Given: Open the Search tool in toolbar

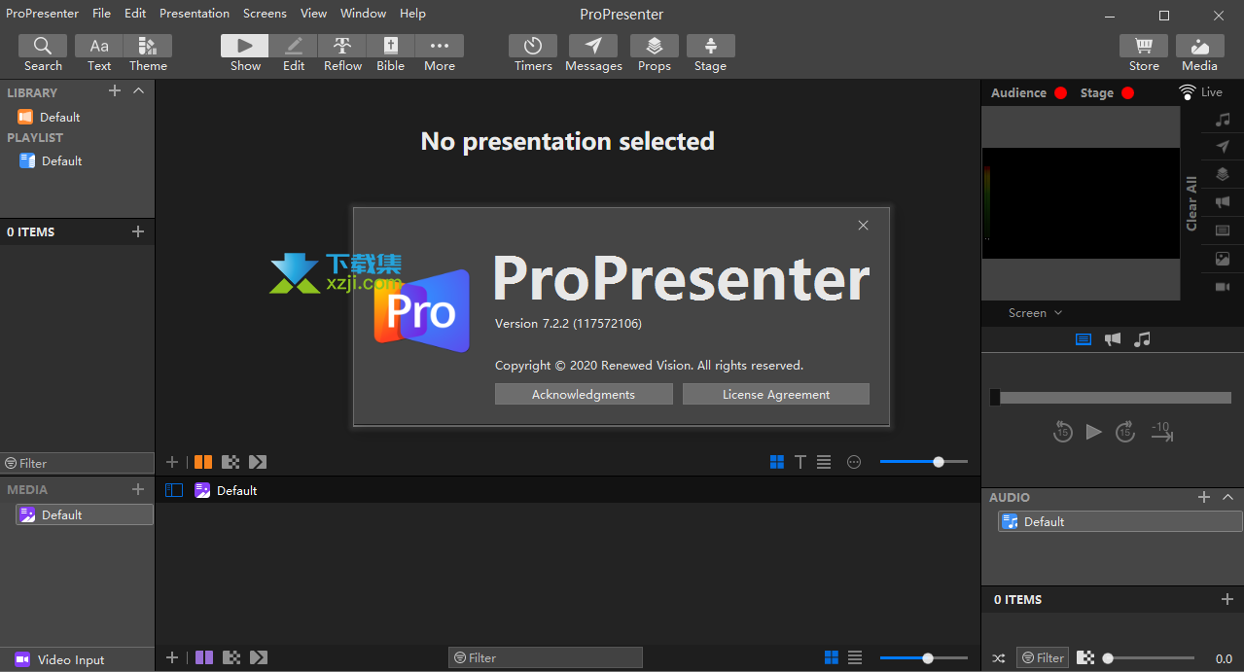Looking at the screenshot, I should pos(43,53).
